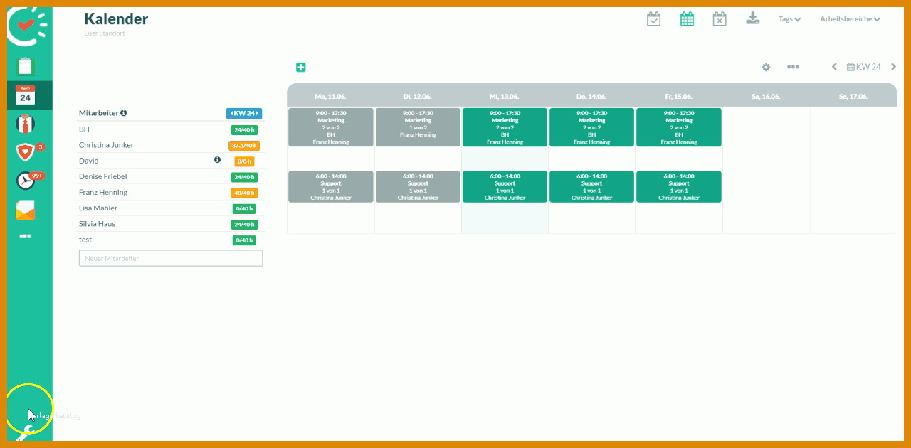
Task: Open Thursday's Support shift card
Action: [591, 187]
